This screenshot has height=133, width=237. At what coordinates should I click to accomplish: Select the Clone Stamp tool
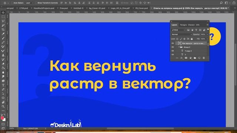[x=3, y=55]
